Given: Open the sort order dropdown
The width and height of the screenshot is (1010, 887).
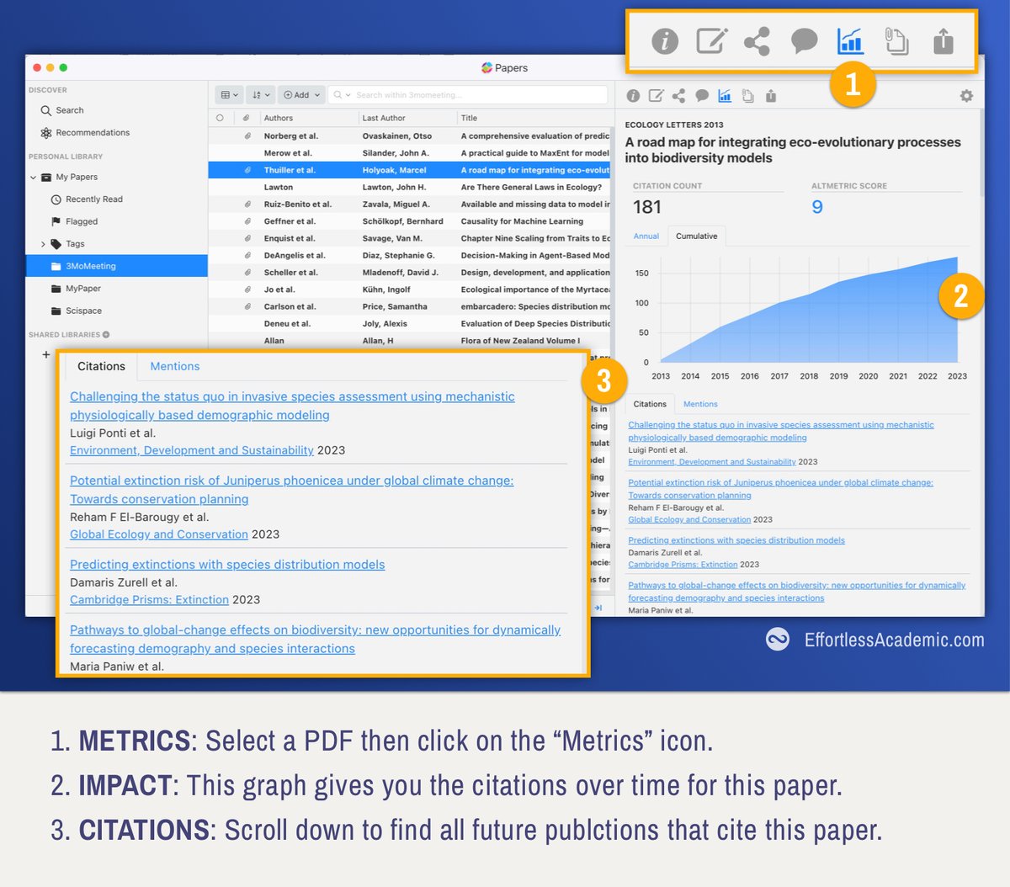Looking at the screenshot, I should (x=260, y=94).
